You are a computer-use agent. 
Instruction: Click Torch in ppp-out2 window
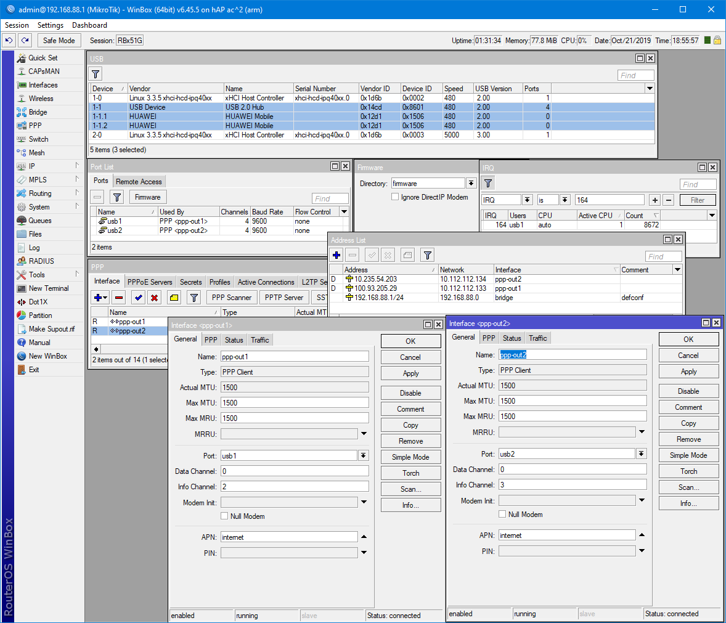pyautogui.click(x=688, y=471)
